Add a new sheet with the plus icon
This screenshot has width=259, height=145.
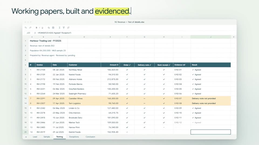(x=26, y=137)
